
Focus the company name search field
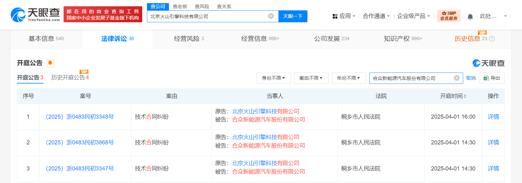(x=208, y=16)
